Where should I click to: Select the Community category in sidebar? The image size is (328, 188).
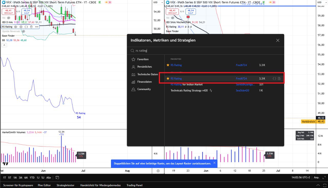(x=144, y=89)
